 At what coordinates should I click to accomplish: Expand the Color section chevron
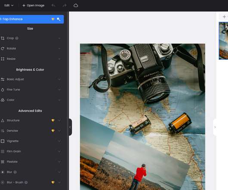pyautogui.click(x=59, y=100)
